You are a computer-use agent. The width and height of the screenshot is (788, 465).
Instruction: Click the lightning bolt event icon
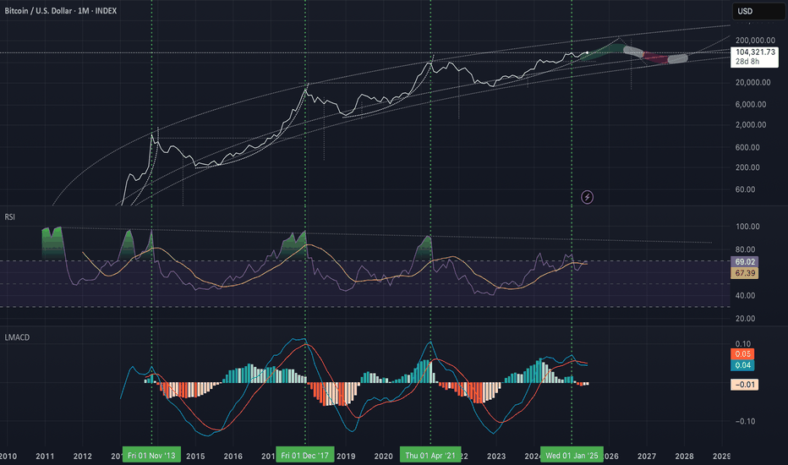587,197
